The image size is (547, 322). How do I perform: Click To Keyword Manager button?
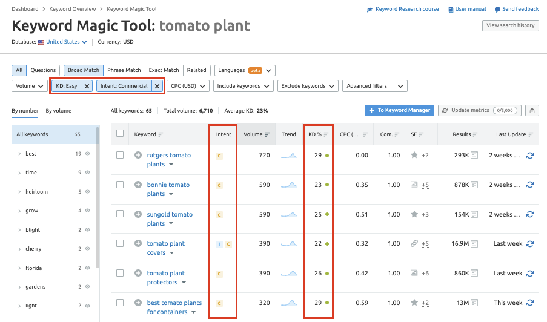(x=399, y=111)
